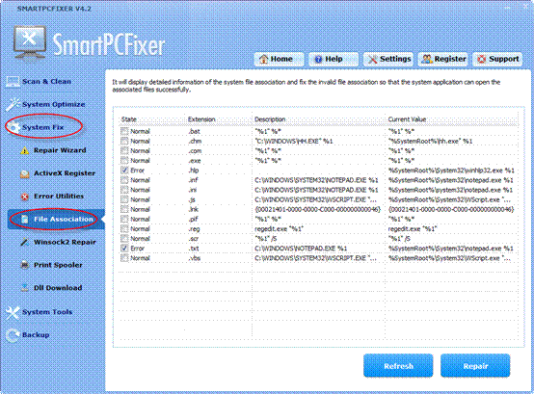Image resolution: width=534 pixels, height=394 pixels.
Task: Check the .exe row checkbox
Action: tap(124, 160)
